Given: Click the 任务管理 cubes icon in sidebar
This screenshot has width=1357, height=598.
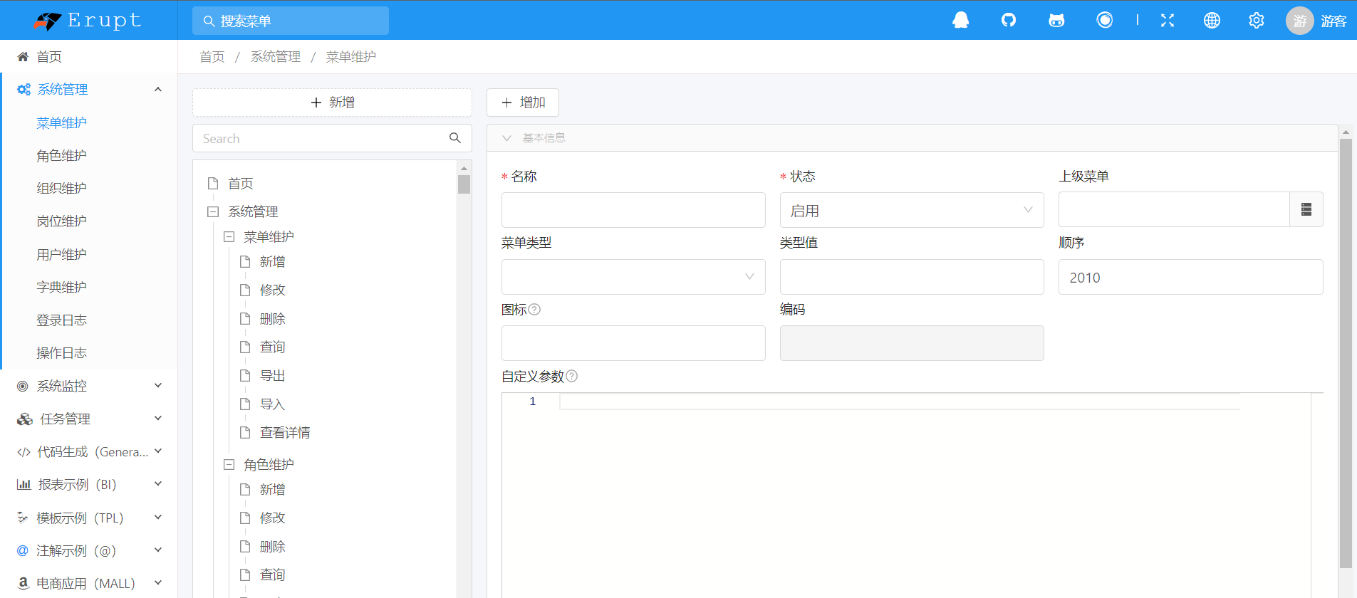Looking at the screenshot, I should pos(25,419).
